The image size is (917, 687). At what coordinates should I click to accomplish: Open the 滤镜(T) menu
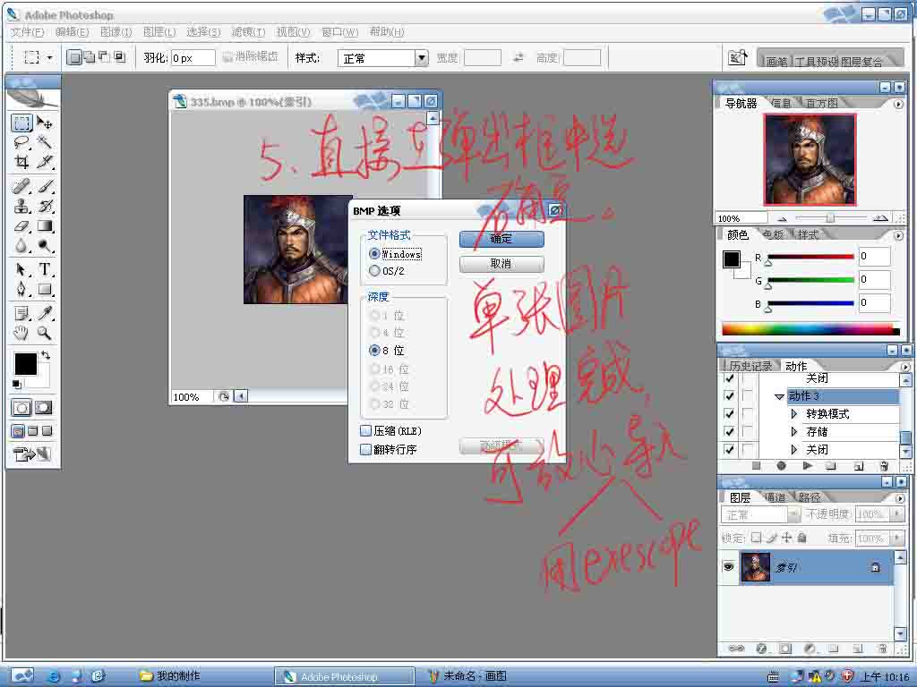[248, 32]
